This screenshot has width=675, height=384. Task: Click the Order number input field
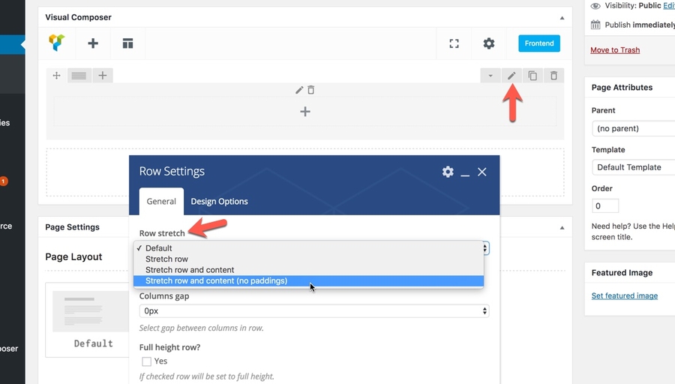(x=605, y=205)
